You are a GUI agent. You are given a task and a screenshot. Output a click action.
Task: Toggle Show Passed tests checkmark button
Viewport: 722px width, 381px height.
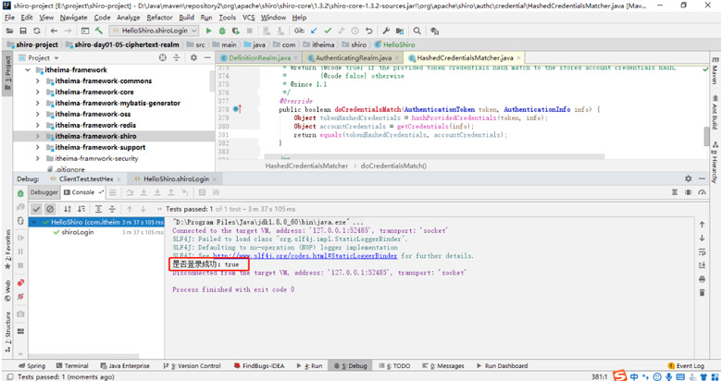click(36, 209)
